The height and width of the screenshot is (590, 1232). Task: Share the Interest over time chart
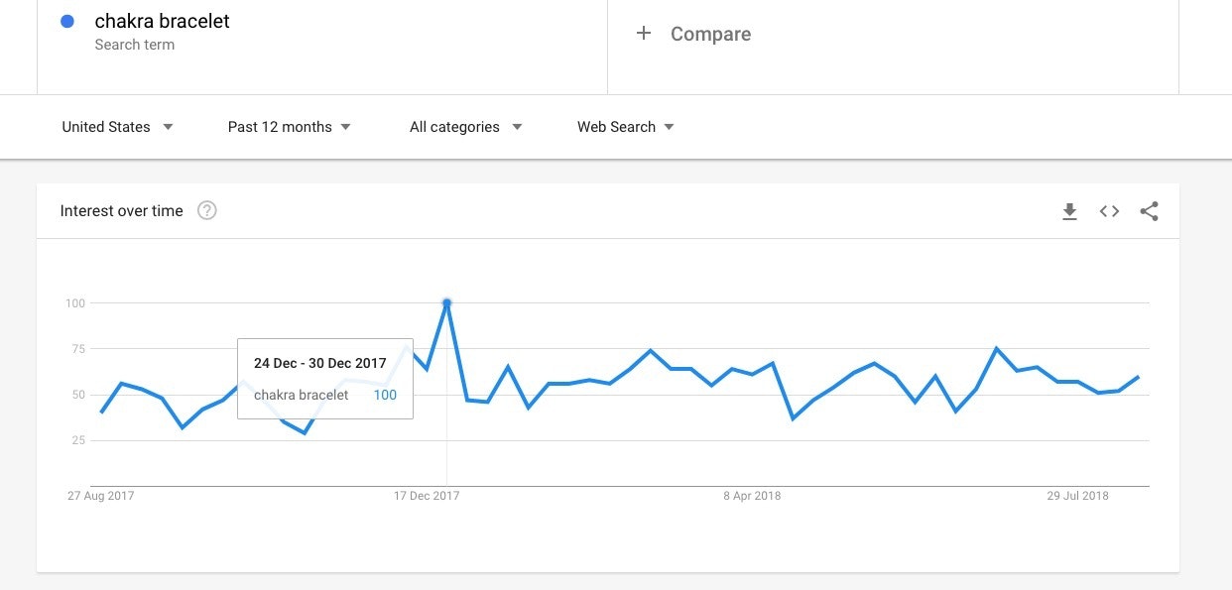click(x=1149, y=211)
